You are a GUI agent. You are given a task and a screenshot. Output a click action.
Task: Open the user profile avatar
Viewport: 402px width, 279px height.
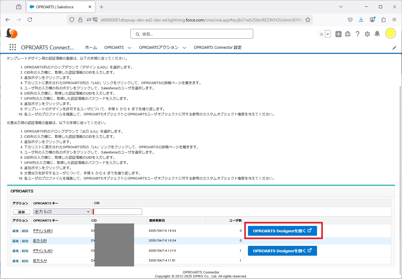pos(390,33)
